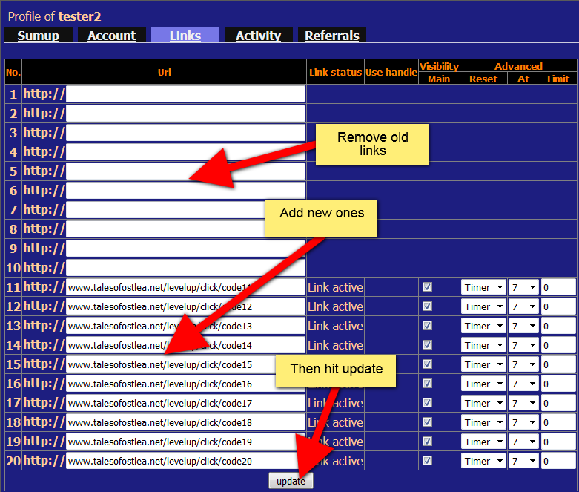Select the Limit field in row 14
The height and width of the screenshot is (492, 579).
(x=558, y=345)
